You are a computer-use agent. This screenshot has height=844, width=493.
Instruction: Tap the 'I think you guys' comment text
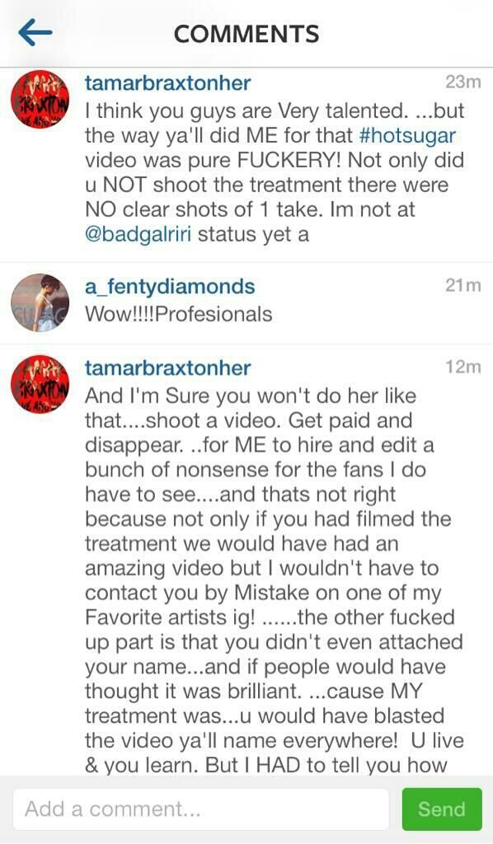(275, 172)
